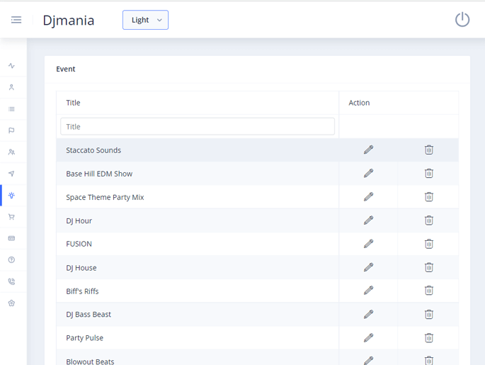Select the FUSION event row
The height and width of the screenshot is (365, 485).
click(79, 244)
